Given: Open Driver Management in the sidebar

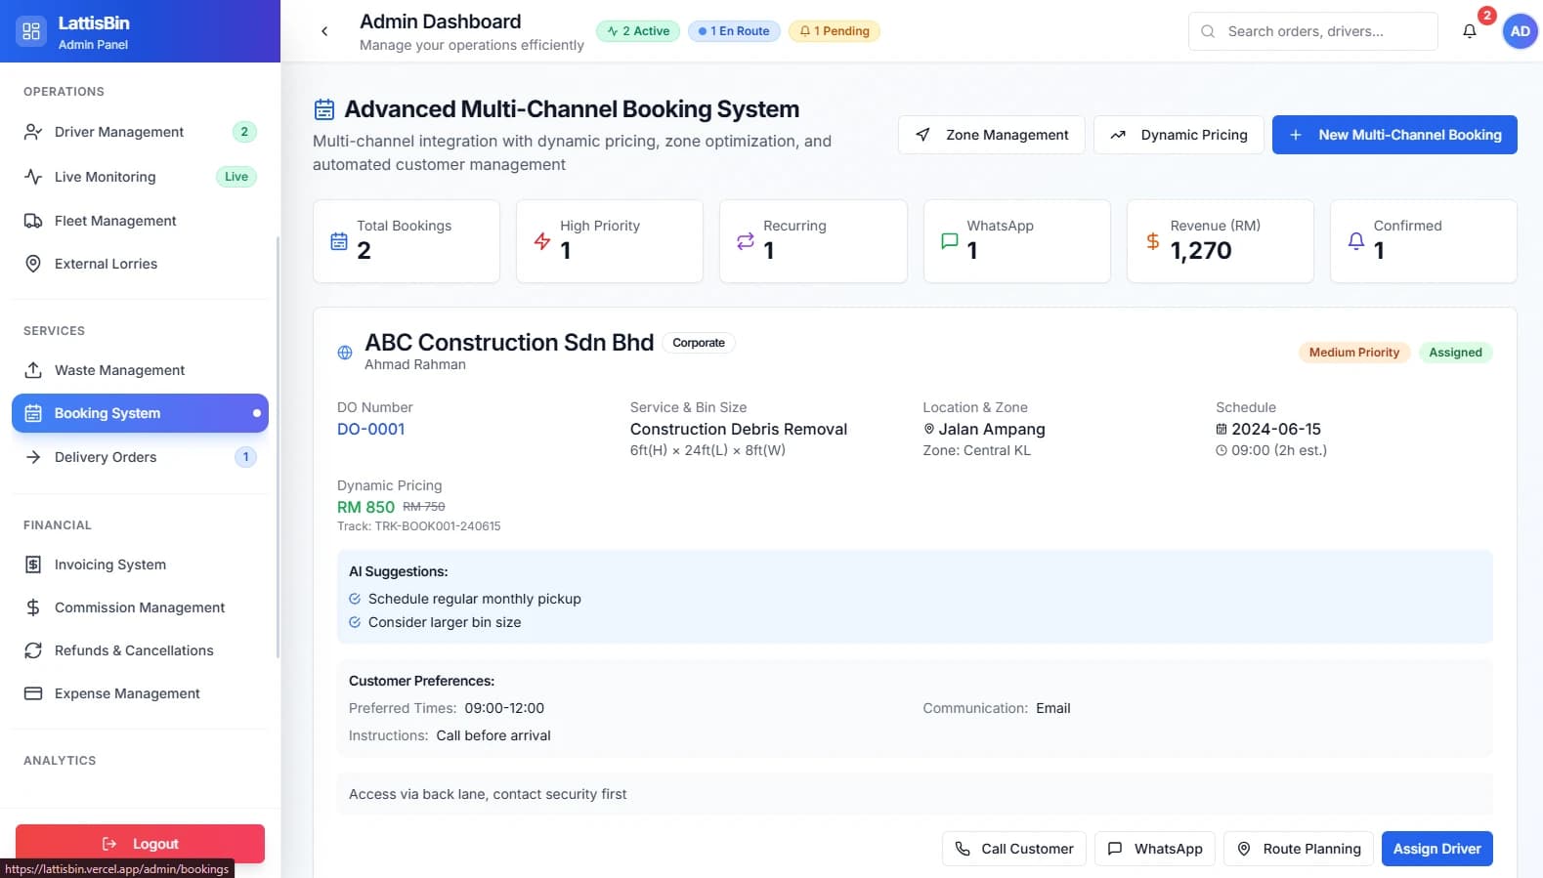Looking at the screenshot, I should coord(118,132).
